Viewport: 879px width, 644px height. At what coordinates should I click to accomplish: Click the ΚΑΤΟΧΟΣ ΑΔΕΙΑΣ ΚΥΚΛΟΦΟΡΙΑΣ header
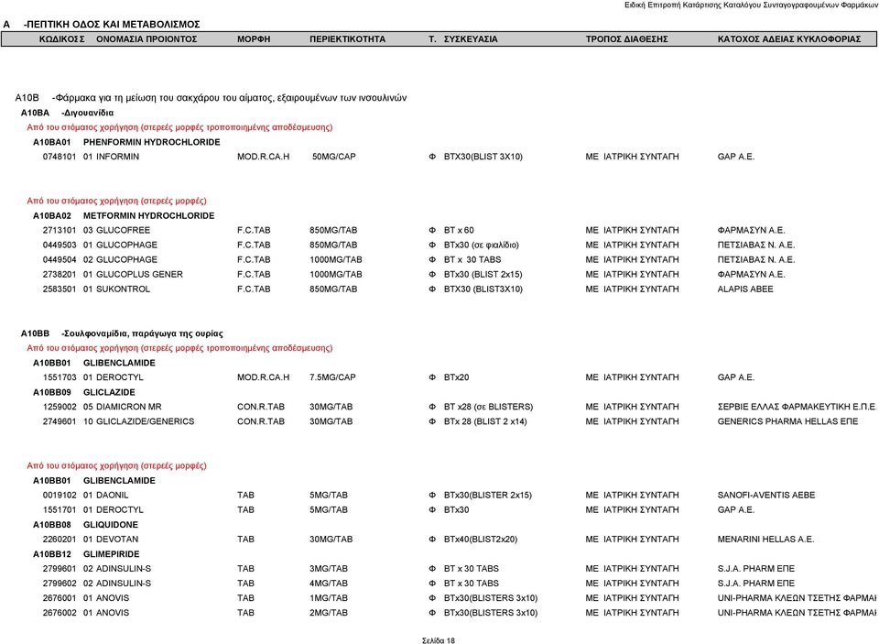788,39
